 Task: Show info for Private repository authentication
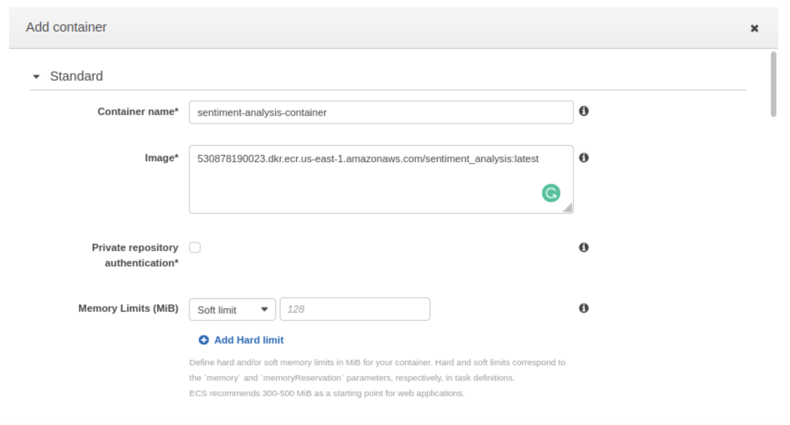(x=584, y=247)
